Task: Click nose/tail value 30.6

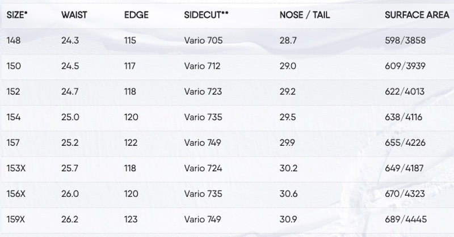Action: pyautogui.click(x=288, y=194)
